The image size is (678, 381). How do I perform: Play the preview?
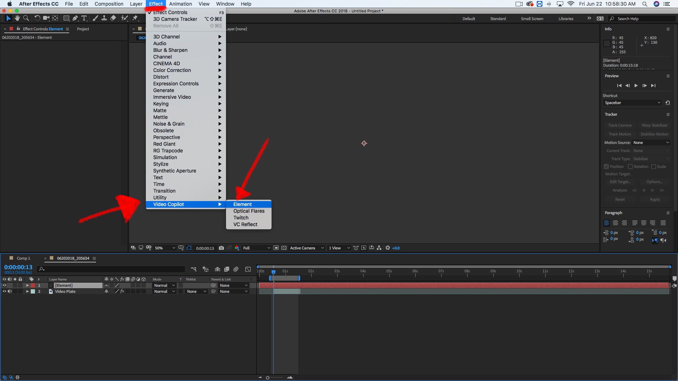click(x=636, y=85)
